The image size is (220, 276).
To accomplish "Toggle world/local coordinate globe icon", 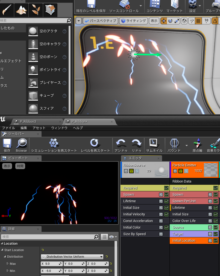I will coord(184,21).
